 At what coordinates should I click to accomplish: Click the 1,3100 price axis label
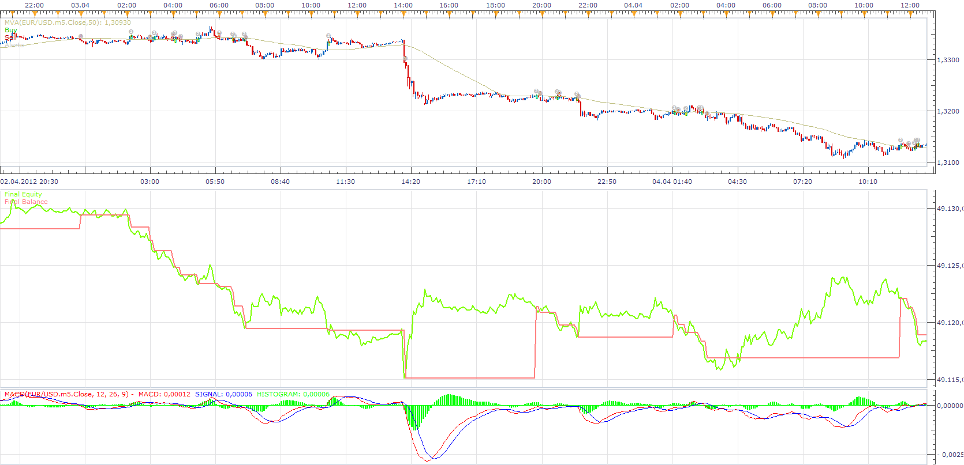click(948, 162)
